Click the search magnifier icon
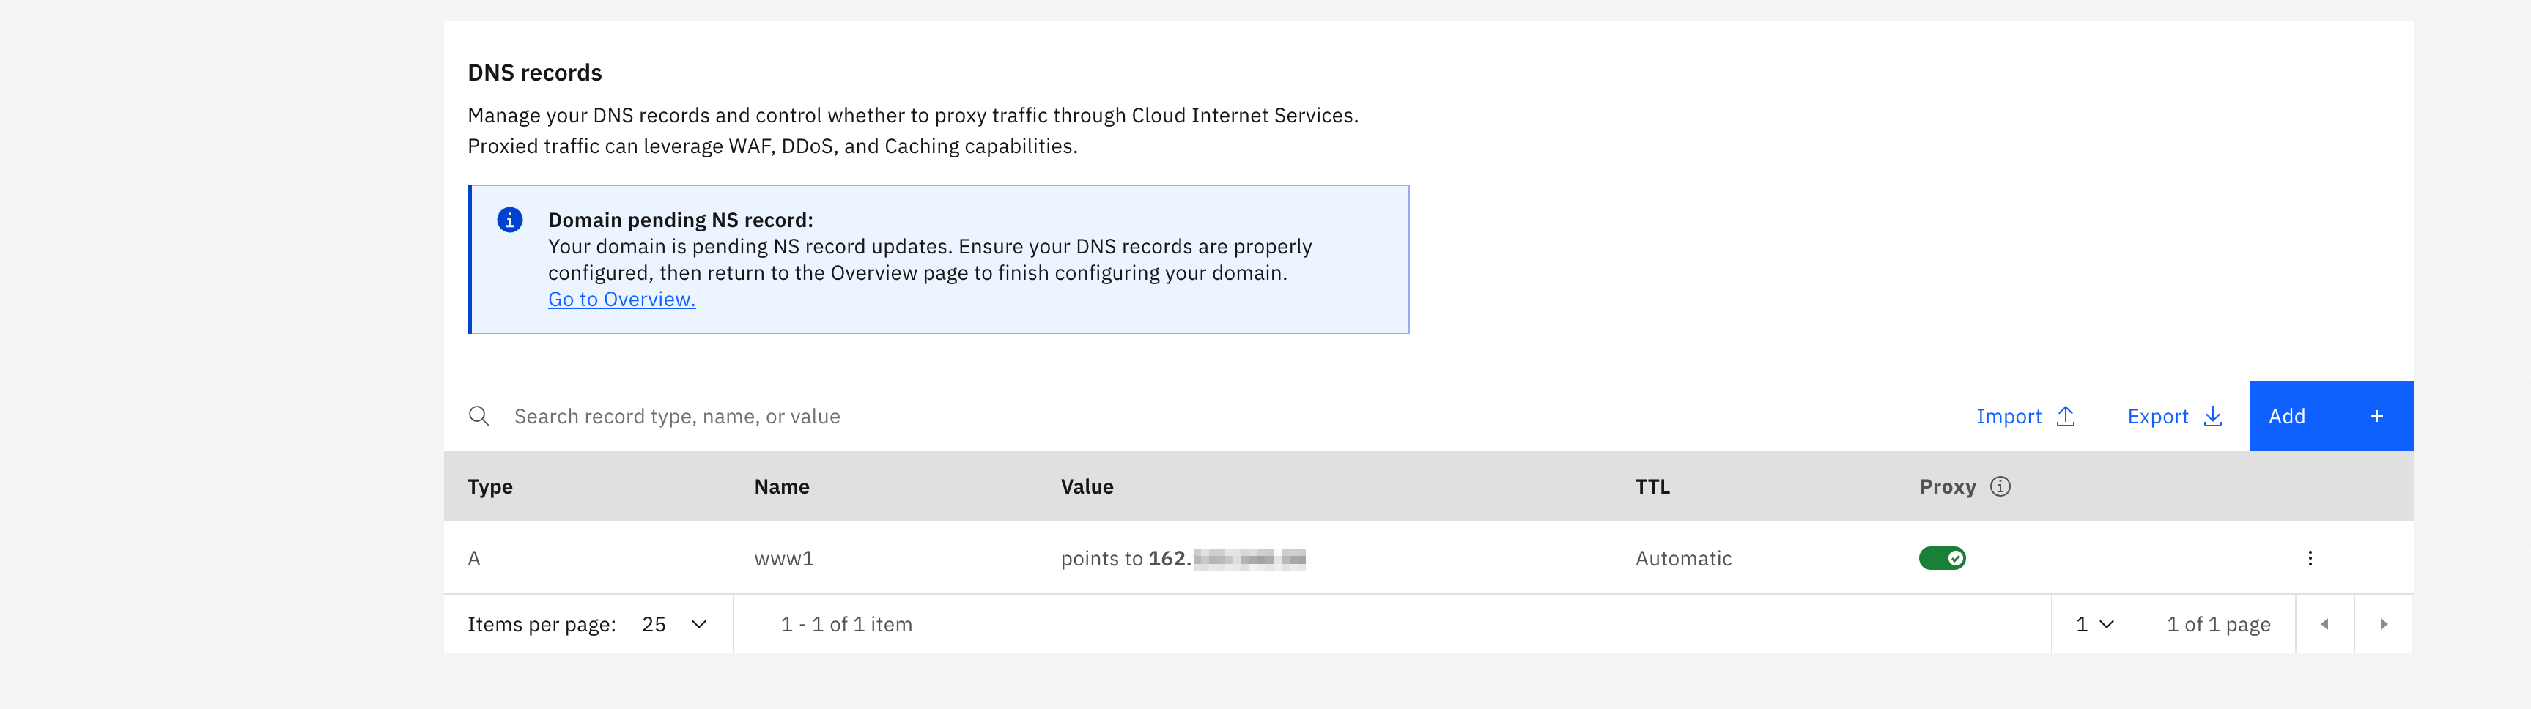The image size is (2531, 709). 479,416
